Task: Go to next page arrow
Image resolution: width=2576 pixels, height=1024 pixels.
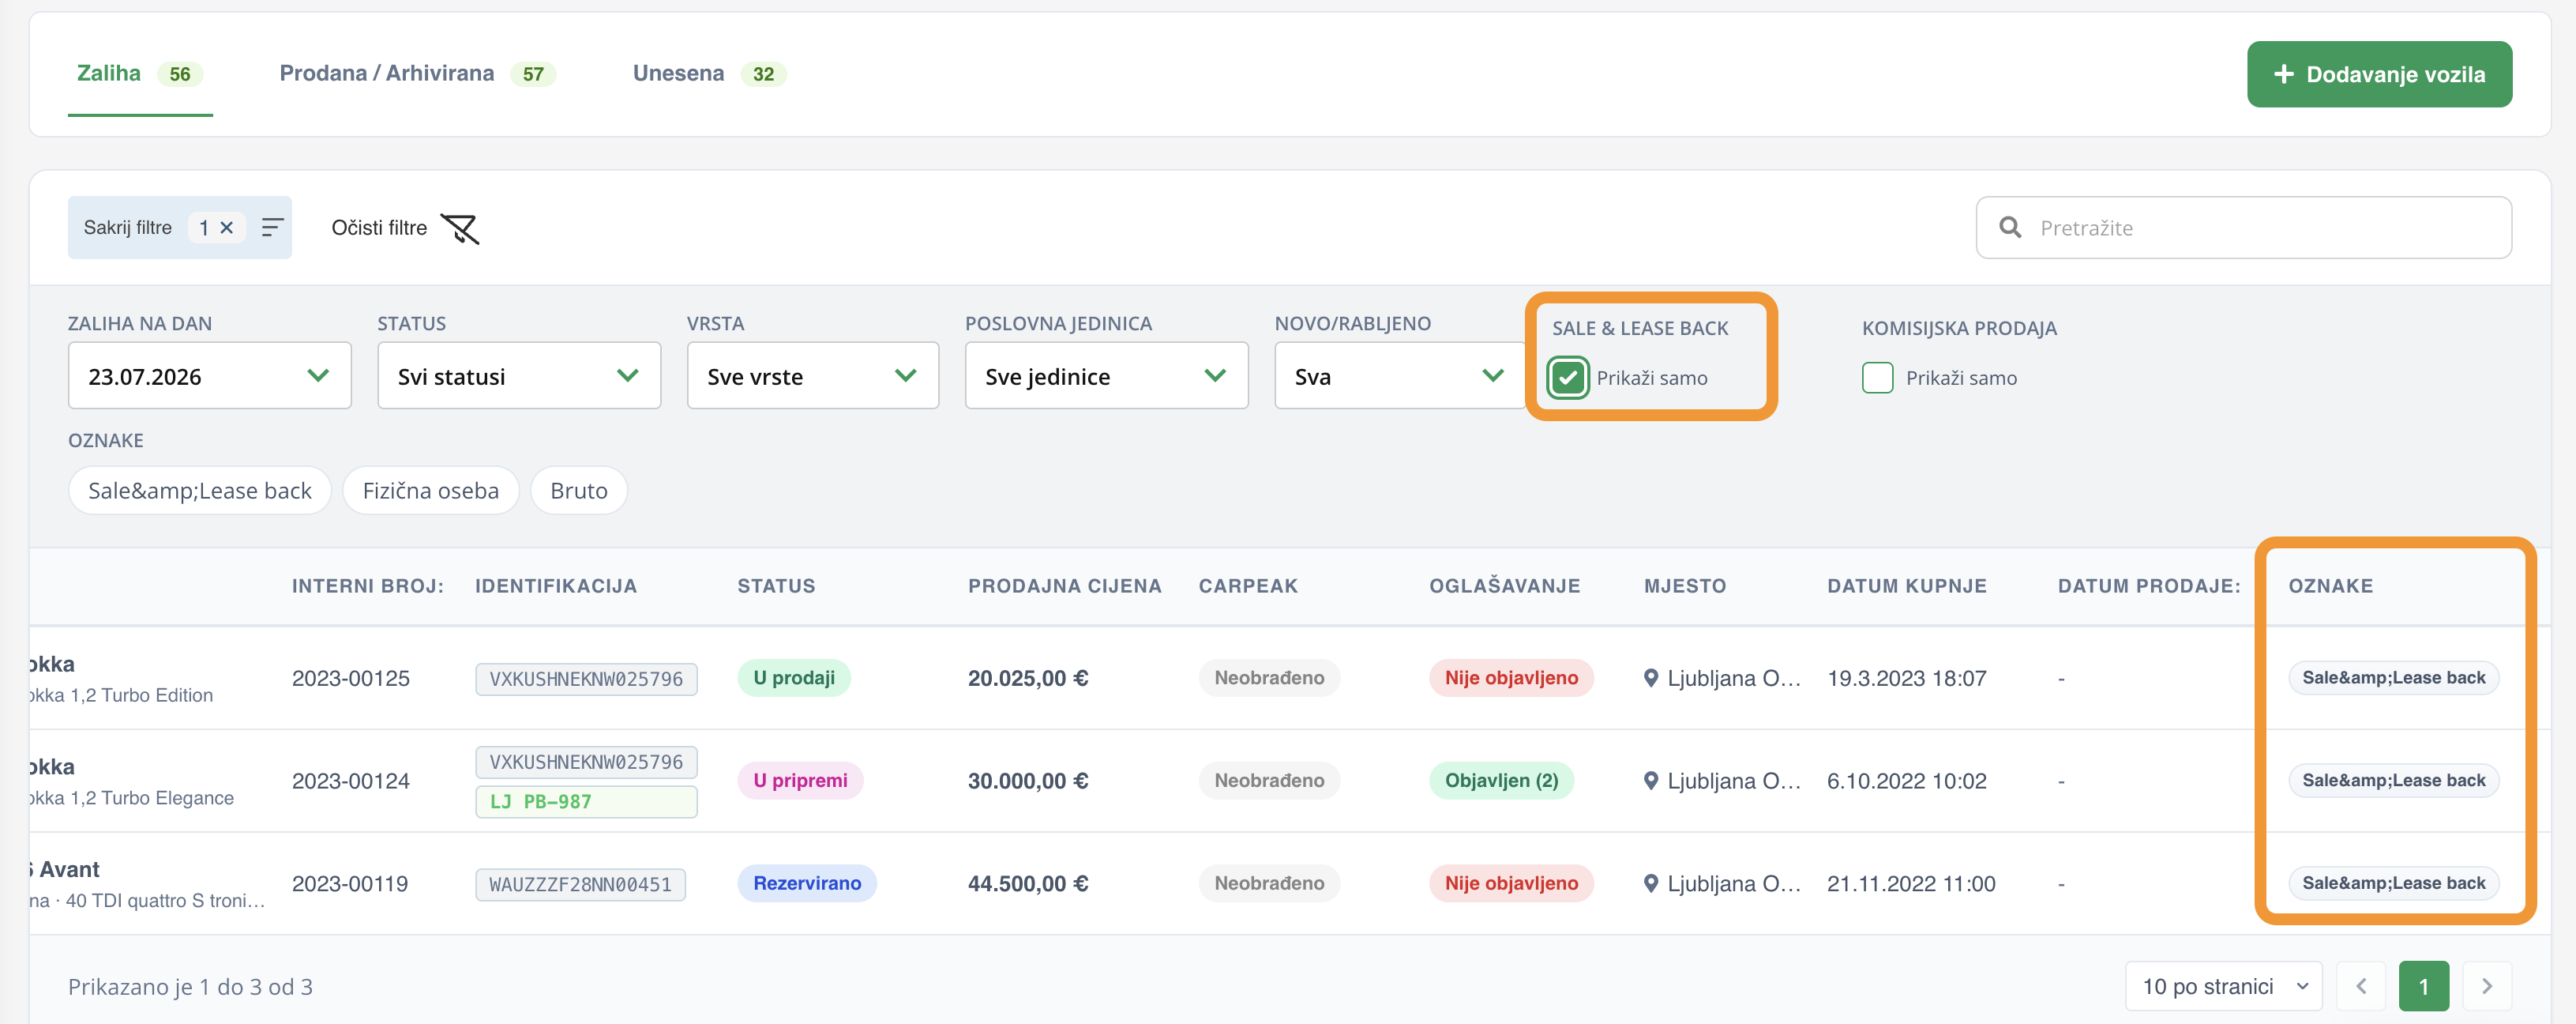Action: [x=2487, y=986]
